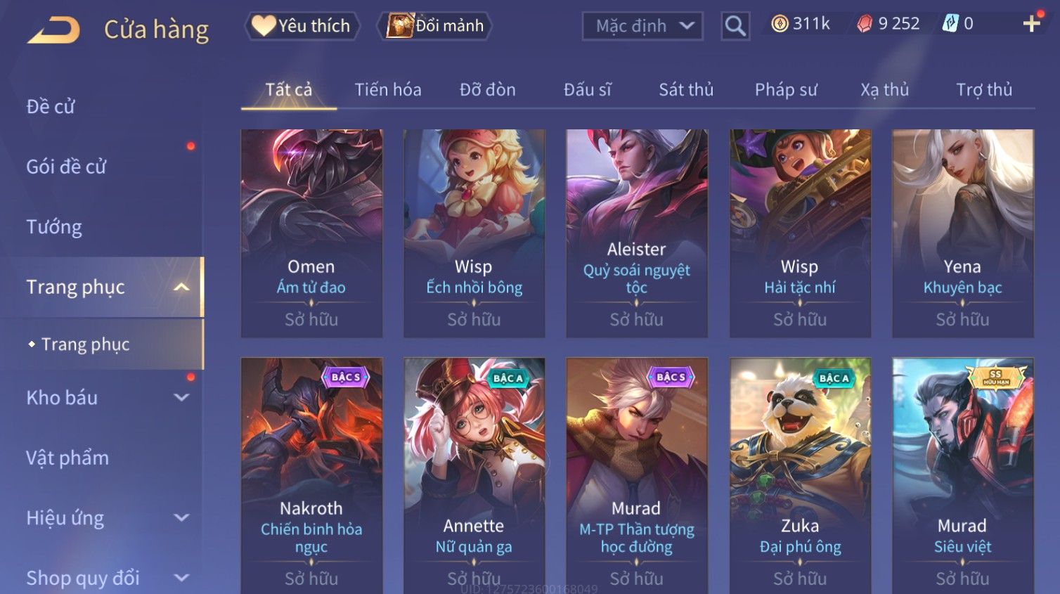Expand the Hiệu ứng sidebar section
Viewport: 1060px width, 594px height.
pyautogui.click(x=181, y=517)
